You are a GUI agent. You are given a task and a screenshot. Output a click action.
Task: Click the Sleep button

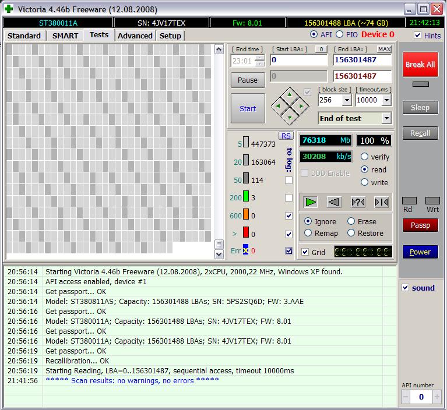pyautogui.click(x=420, y=107)
